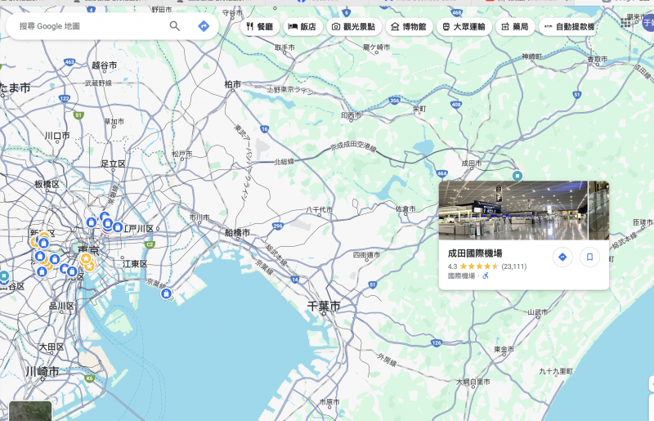Click the route 122 shield

coord(65,98)
